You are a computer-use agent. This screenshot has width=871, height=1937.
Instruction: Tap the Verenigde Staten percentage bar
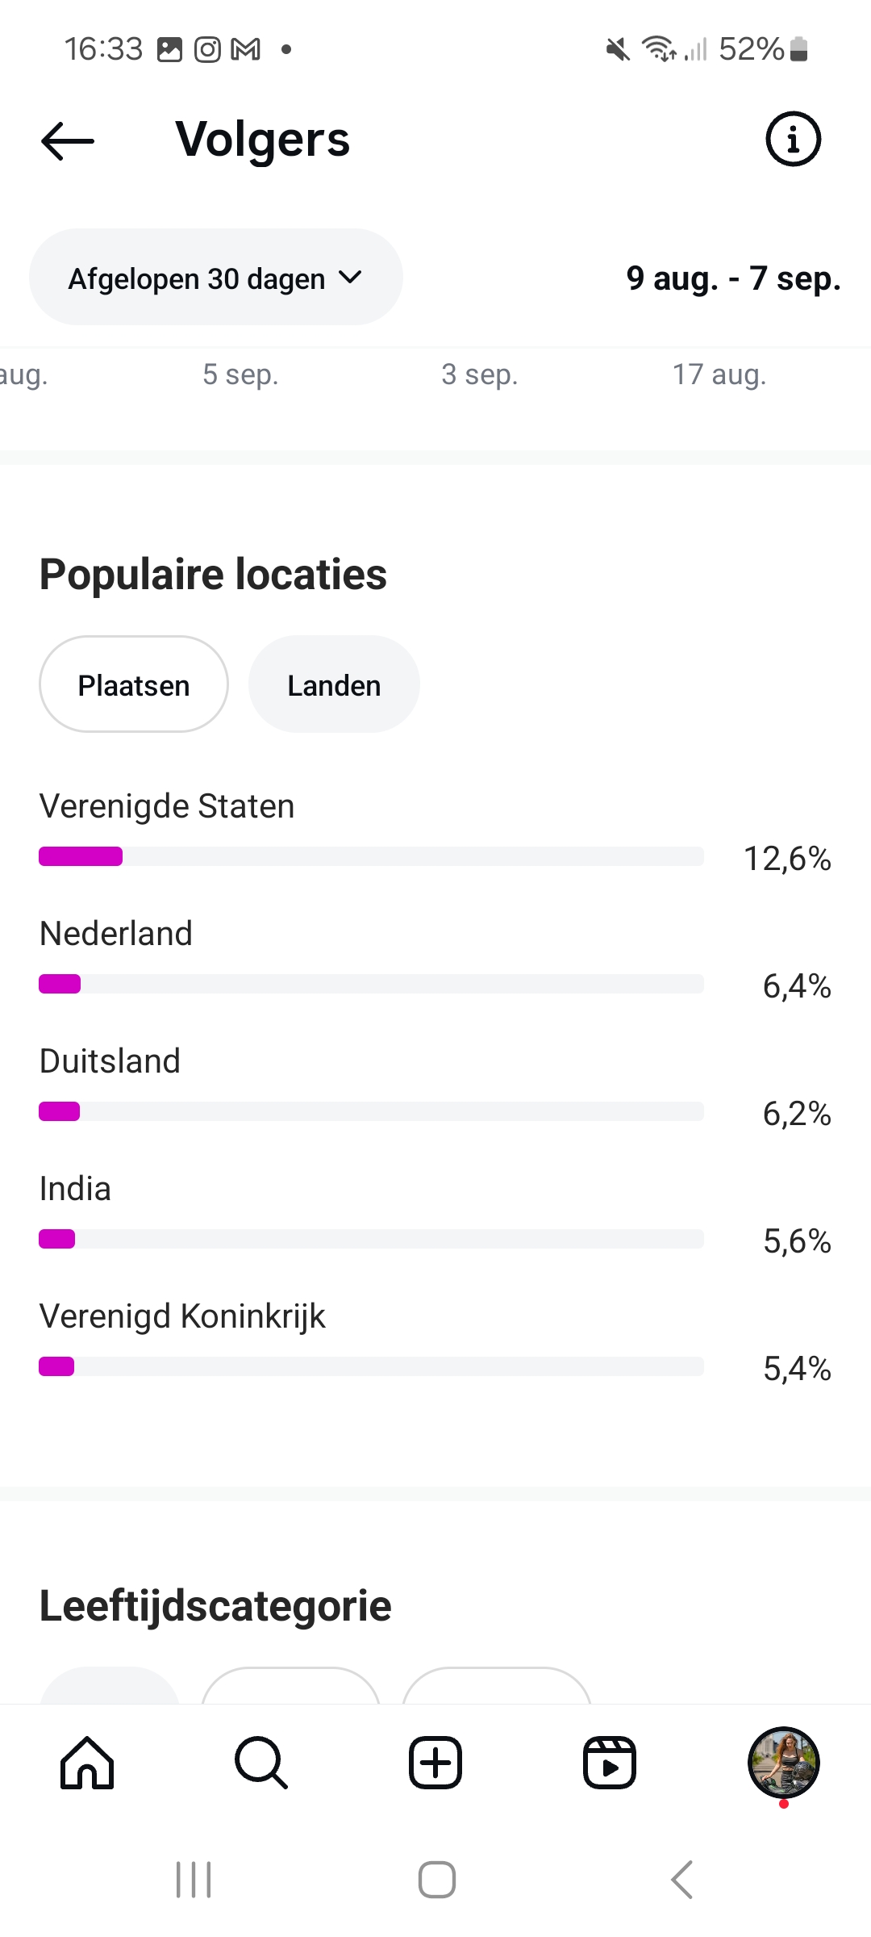coord(371,856)
